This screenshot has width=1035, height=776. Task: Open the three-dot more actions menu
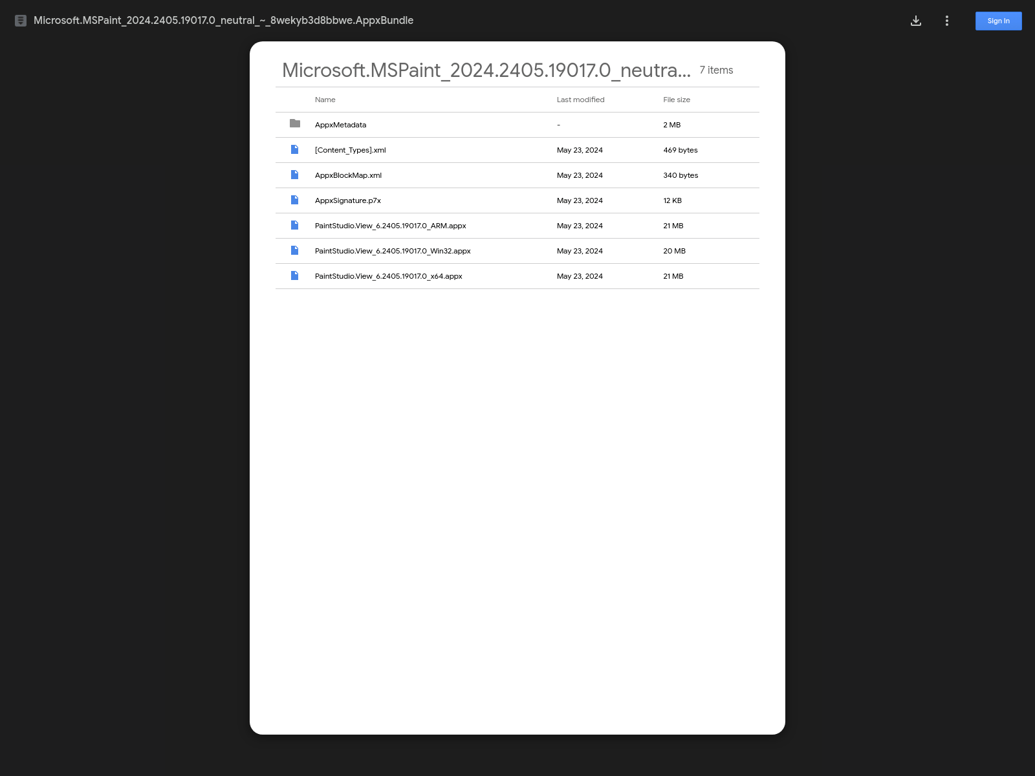947,21
